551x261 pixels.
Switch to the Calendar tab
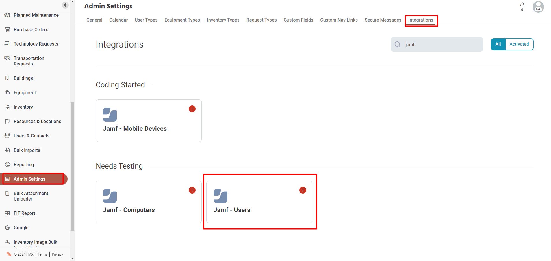(x=118, y=20)
